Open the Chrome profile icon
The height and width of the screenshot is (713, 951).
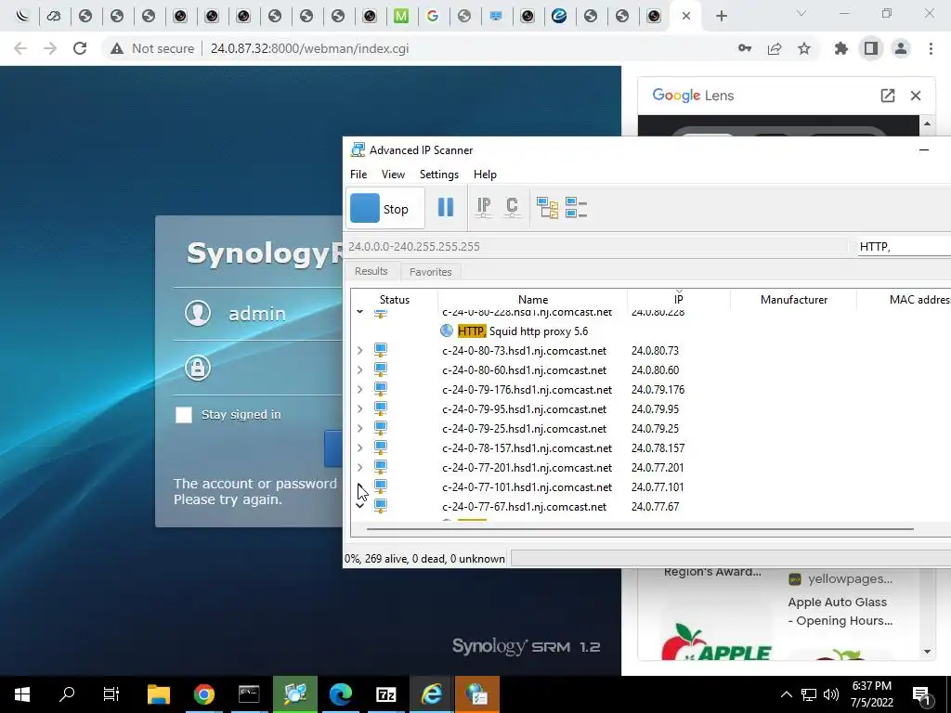point(901,48)
